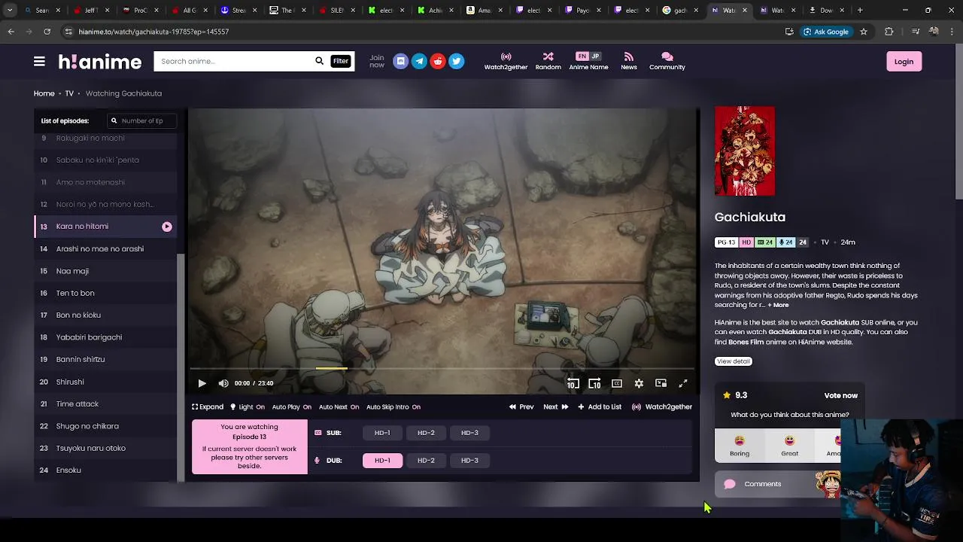Select SUB server HD-1

[382, 433]
